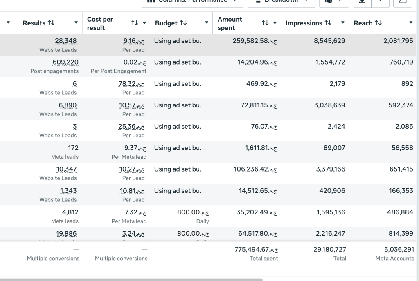Screen dimensions: 419x281
Task: Open the Amount spent column options arrow
Action: (275, 22)
